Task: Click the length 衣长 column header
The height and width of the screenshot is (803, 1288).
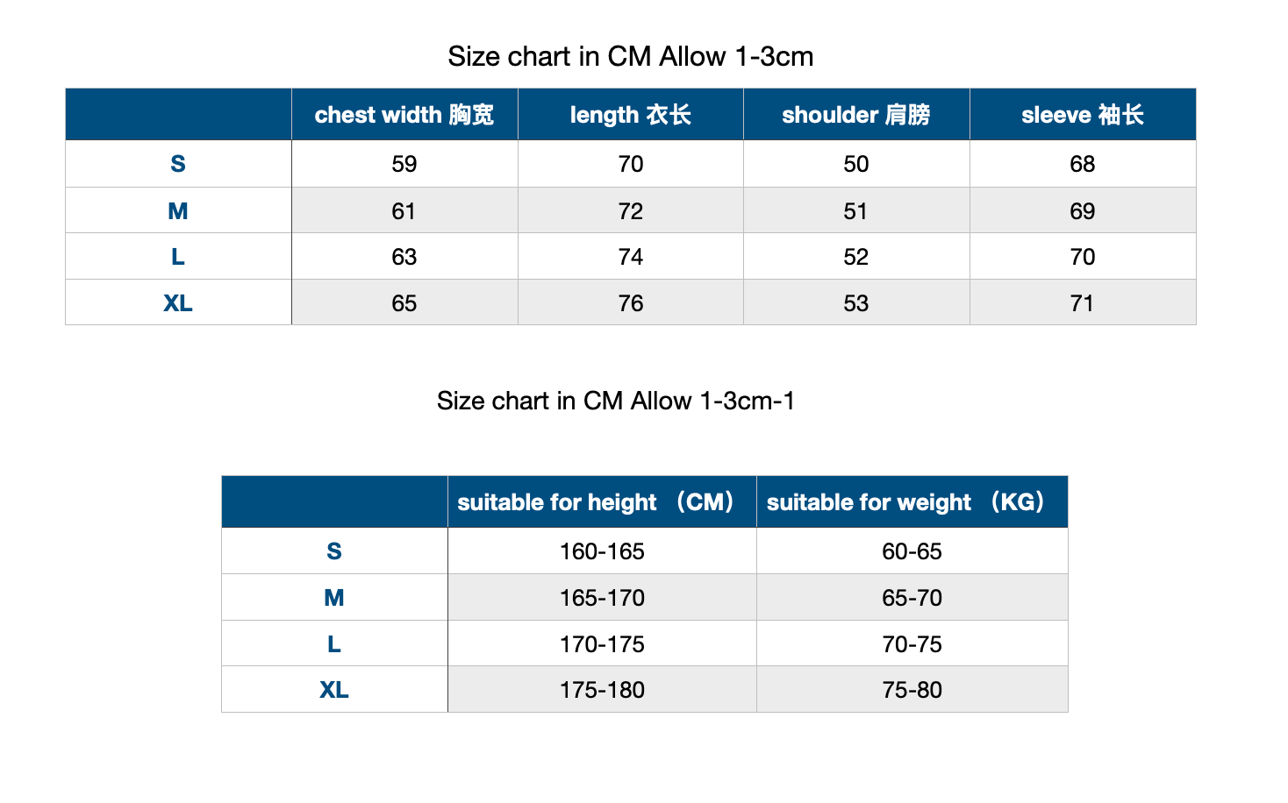Action: (631, 115)
